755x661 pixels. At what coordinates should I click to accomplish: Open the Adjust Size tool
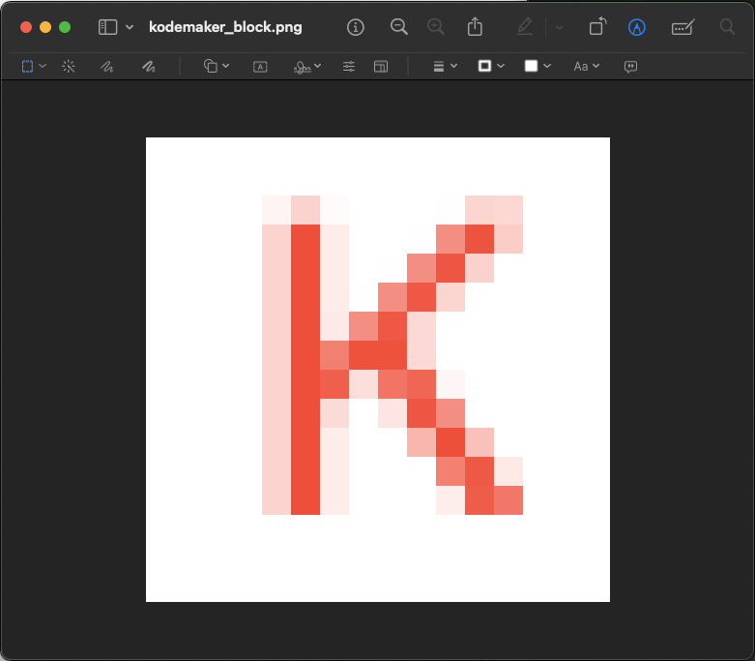pyautogui.click(x=381, y=67)
